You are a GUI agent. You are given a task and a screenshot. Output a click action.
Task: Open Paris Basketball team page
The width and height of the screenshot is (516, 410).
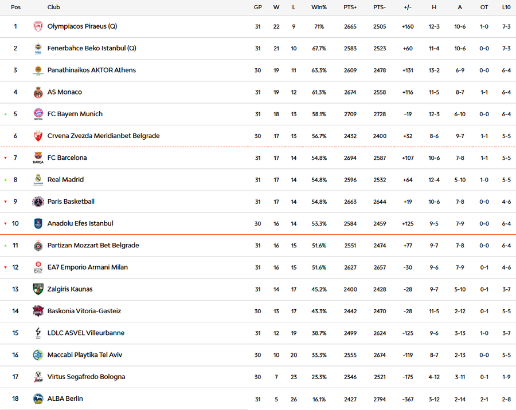pos(71,202)
